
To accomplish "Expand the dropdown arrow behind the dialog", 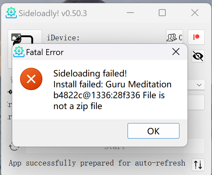I will point(199,85).
